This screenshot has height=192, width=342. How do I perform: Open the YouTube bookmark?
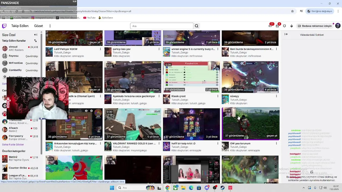[x=89, y=18]
